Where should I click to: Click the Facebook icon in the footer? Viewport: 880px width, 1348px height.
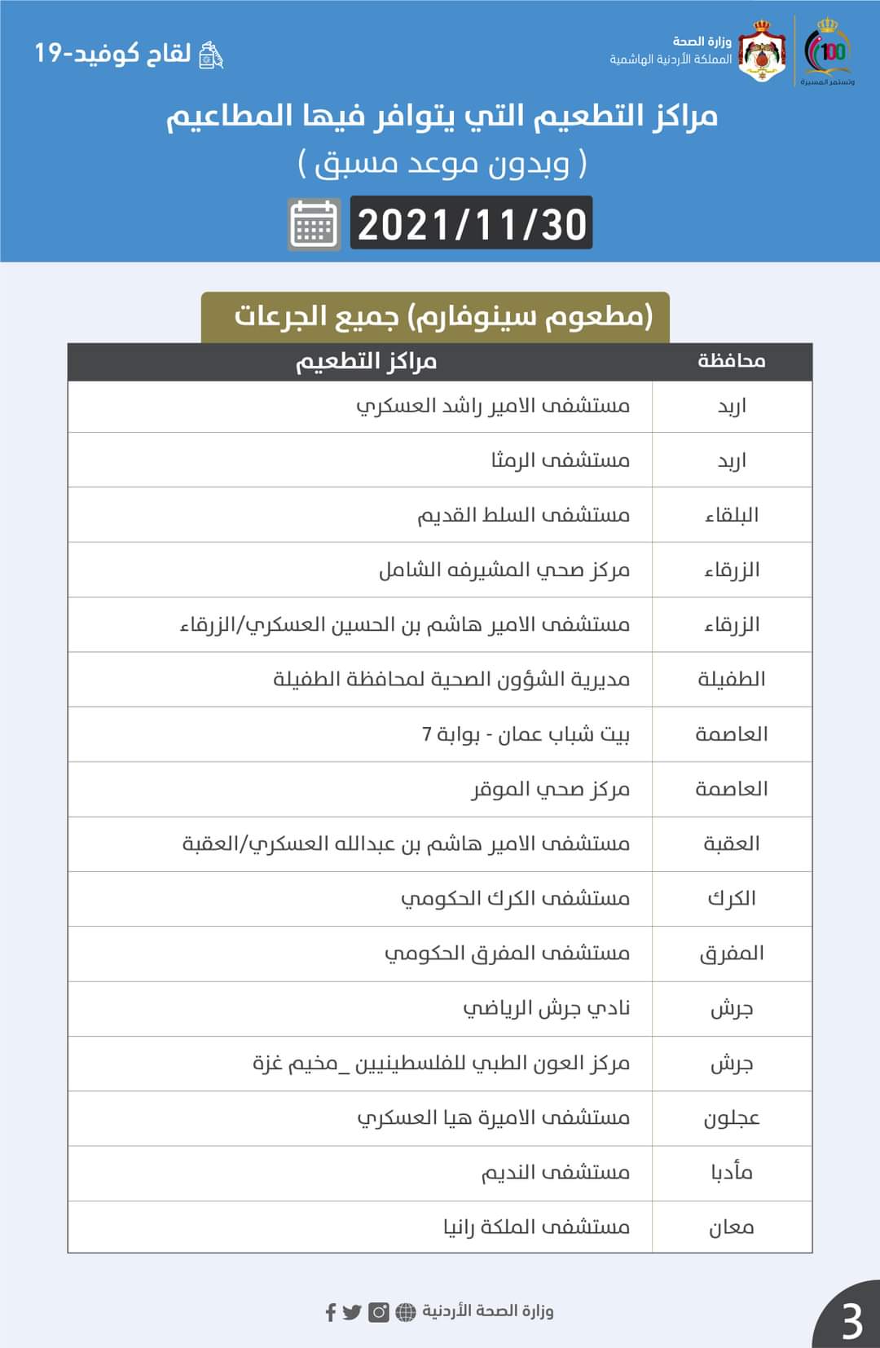coord(331,1312)
